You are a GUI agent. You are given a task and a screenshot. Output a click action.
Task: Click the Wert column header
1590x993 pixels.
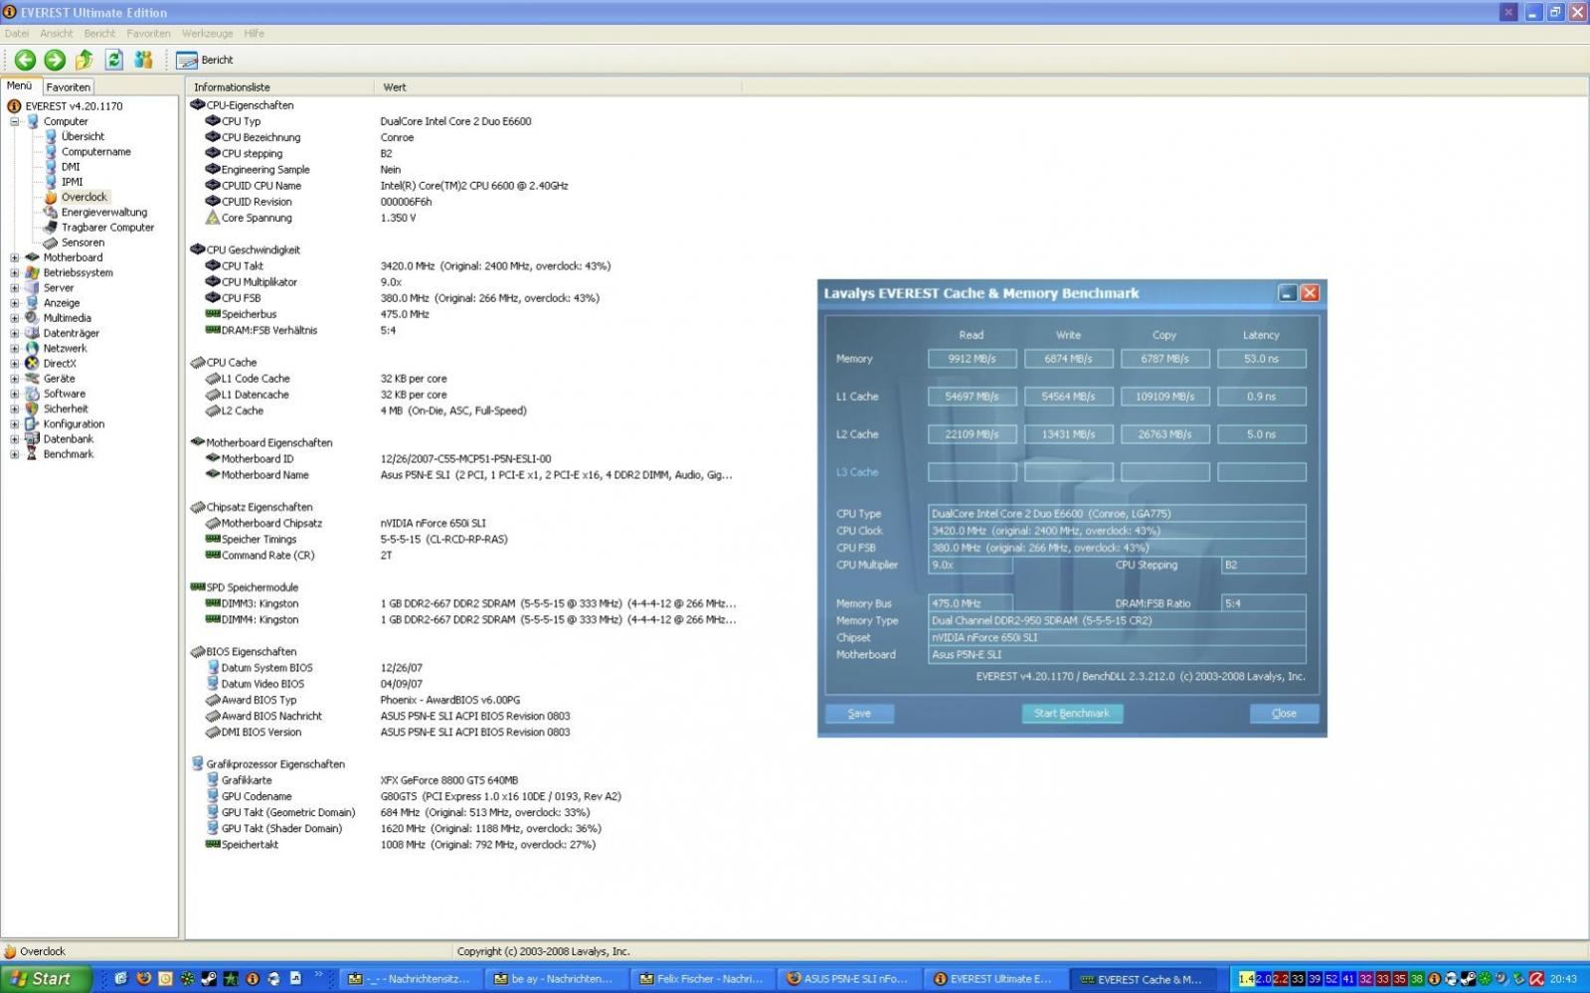(557, 87)
